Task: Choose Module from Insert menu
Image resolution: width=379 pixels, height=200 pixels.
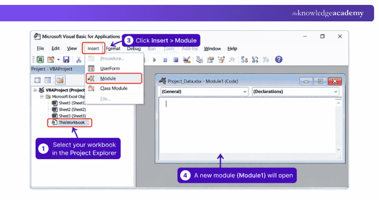Action: pos(114,78)
